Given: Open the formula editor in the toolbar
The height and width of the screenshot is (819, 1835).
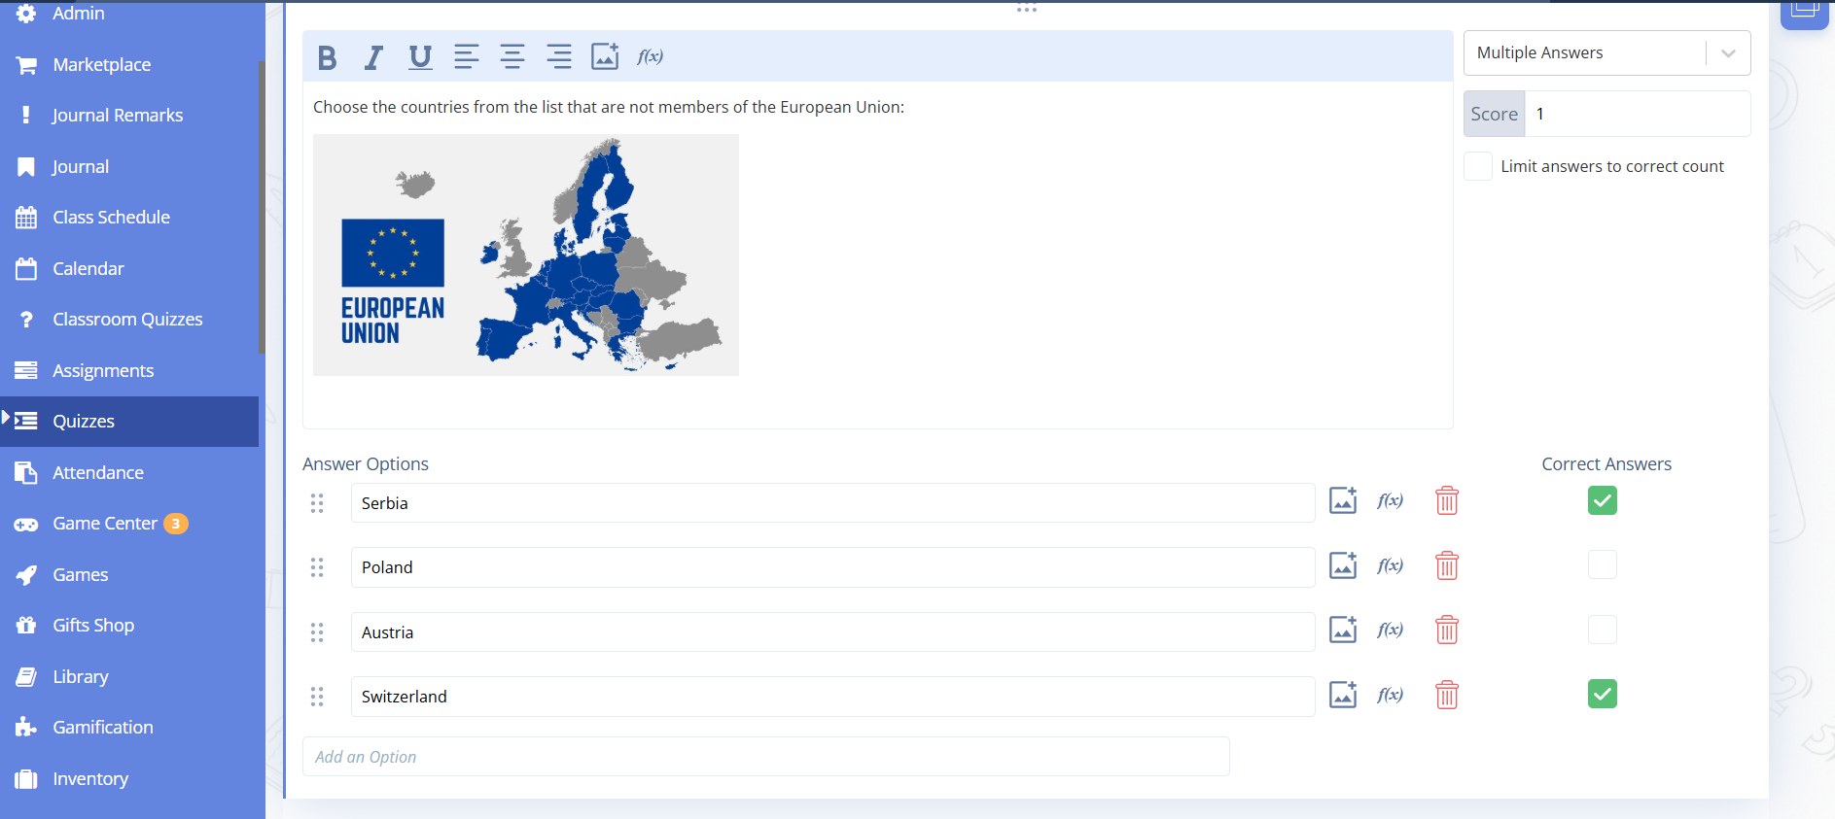Looking at the screenshot, I should click(650, 57).
